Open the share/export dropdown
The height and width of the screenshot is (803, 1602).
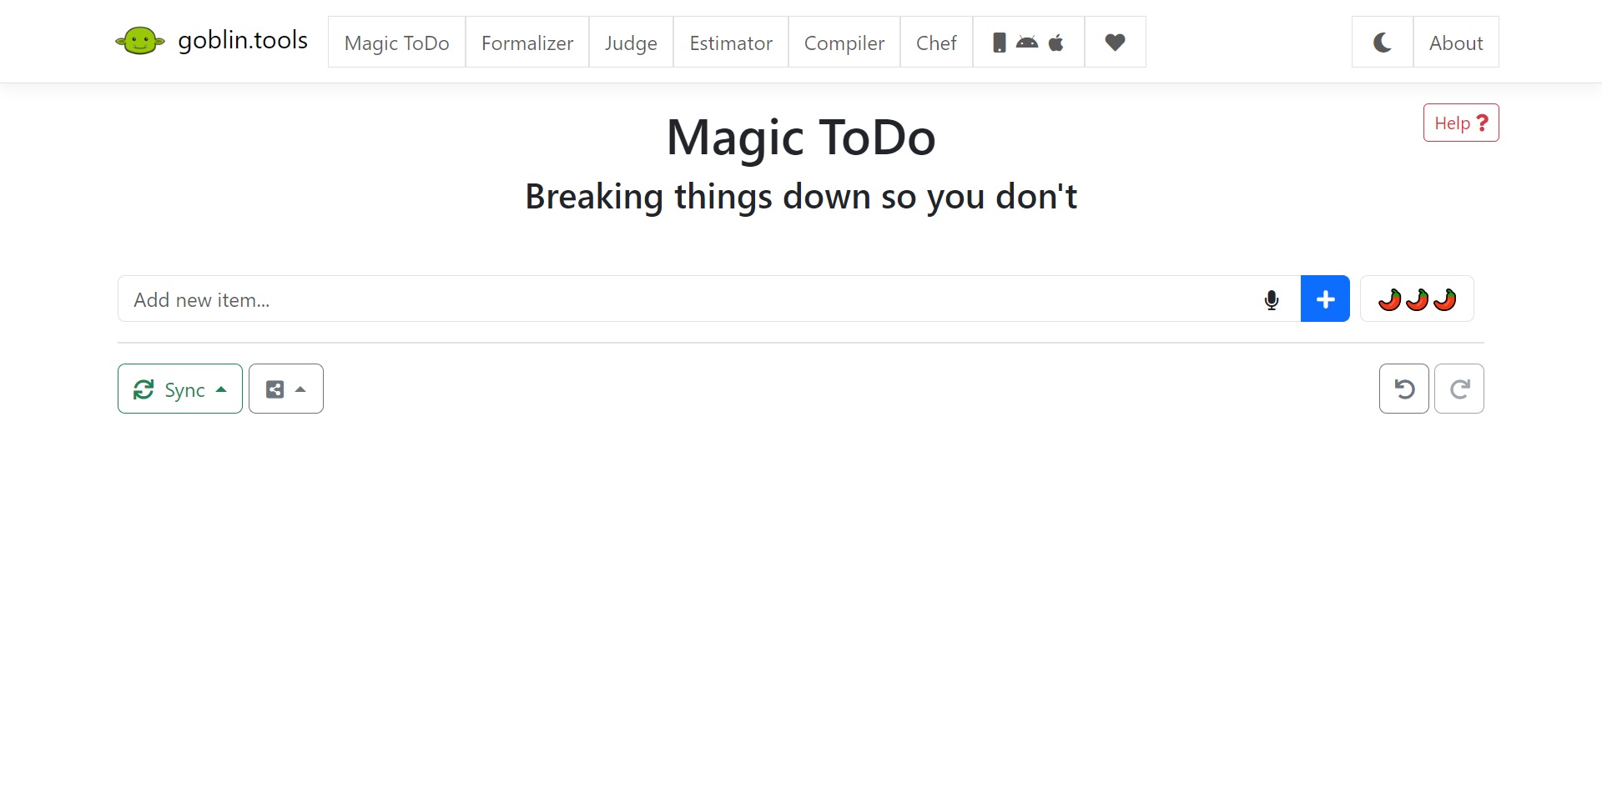(286, 389)
